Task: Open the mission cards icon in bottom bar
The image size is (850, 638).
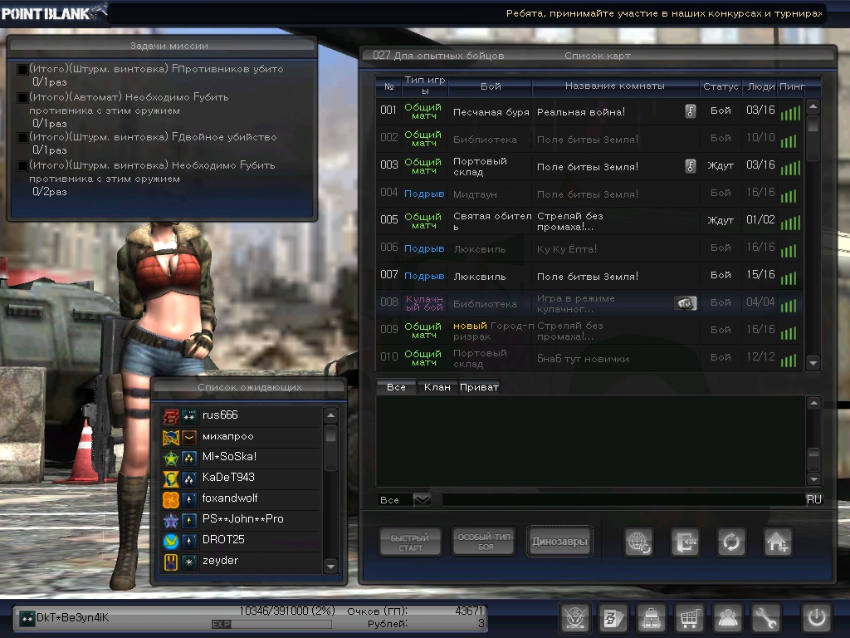Action: click(613, 617)
